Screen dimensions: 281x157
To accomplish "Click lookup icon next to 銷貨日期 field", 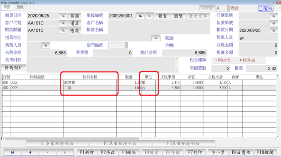I will [63, 16].
